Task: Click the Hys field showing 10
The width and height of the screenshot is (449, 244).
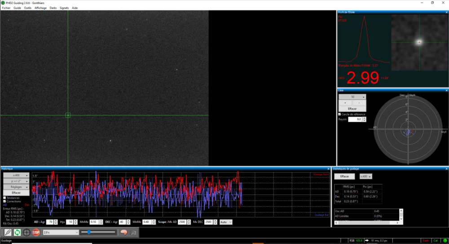Action: [70, 222]
